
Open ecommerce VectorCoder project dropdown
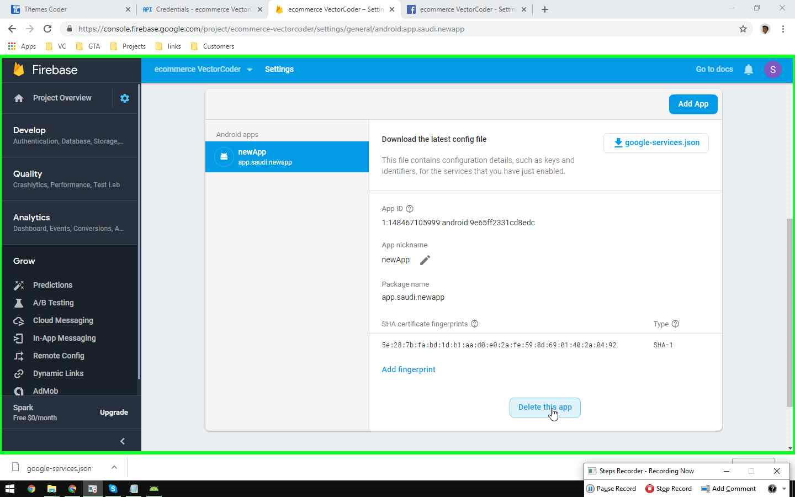coord(203,70)
